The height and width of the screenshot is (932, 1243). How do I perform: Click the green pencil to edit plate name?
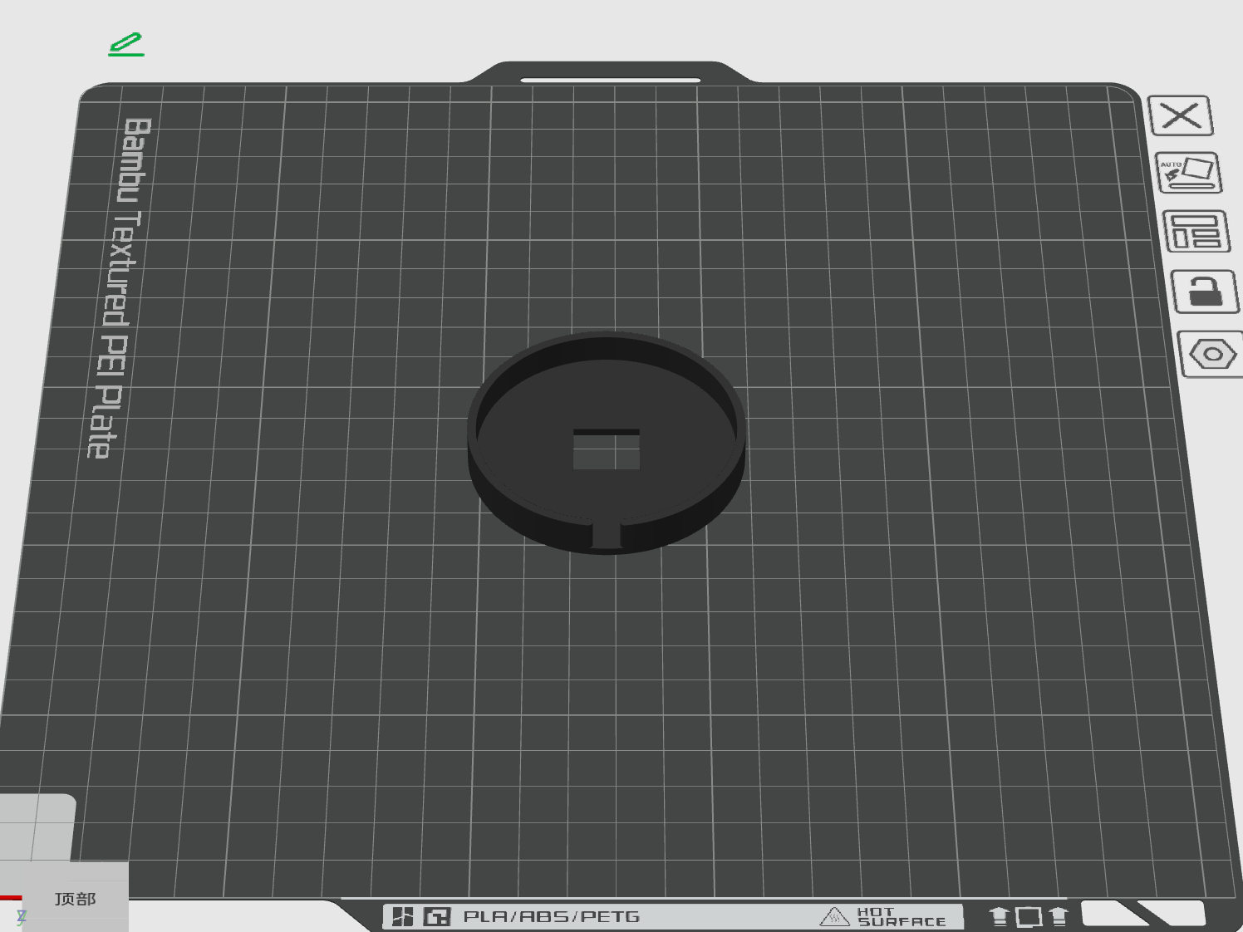pyautogui.click(x=126, y=45)
